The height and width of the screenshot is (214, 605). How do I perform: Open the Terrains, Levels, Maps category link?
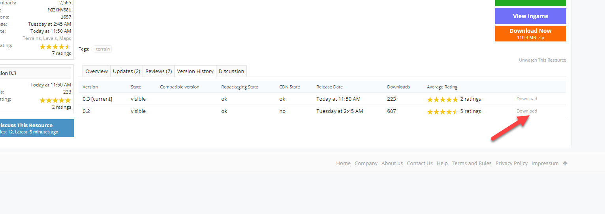[47, 38]
